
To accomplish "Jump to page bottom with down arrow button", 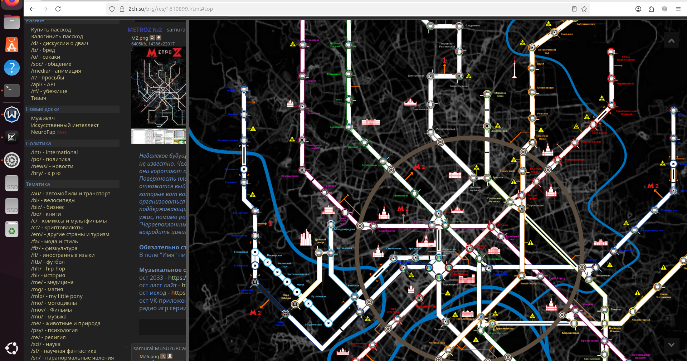I will pos(671,345).
